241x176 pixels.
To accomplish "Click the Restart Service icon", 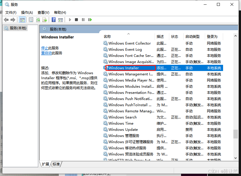I will (90, 20).
